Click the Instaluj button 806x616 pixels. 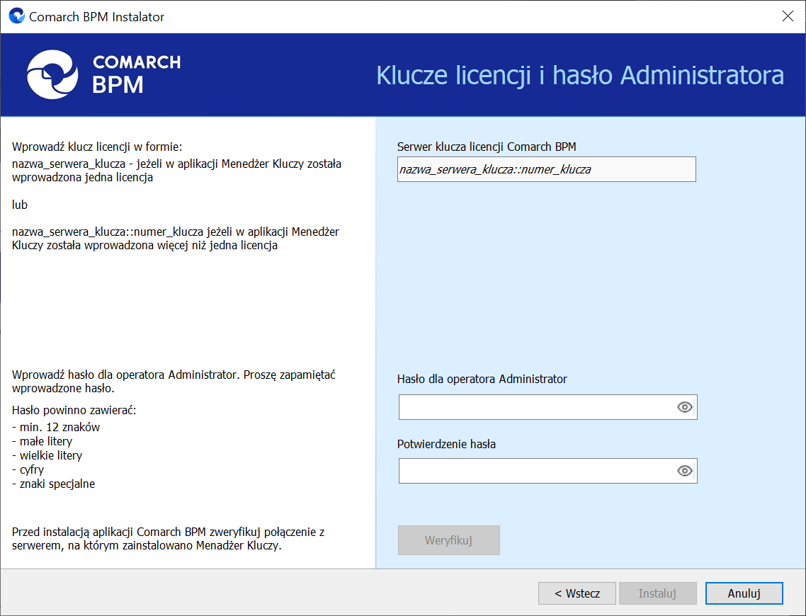coord(657,593)
